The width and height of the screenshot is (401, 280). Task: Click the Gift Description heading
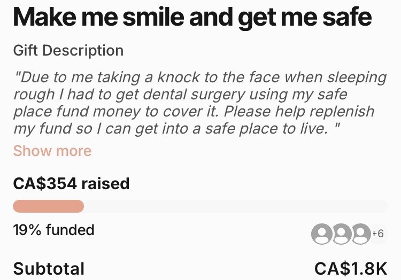click(x=68, y=51)
